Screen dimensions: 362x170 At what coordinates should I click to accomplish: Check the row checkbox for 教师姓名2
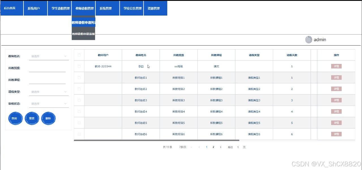(x=79, y=89)
